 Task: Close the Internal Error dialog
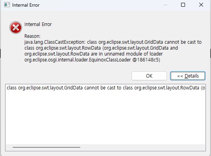click(201, 5)
